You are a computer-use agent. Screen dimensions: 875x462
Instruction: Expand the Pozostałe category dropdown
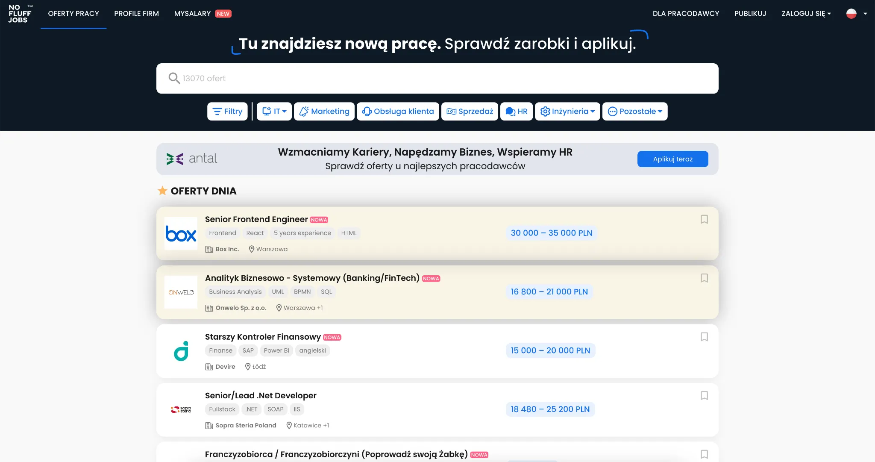point(635,112)
